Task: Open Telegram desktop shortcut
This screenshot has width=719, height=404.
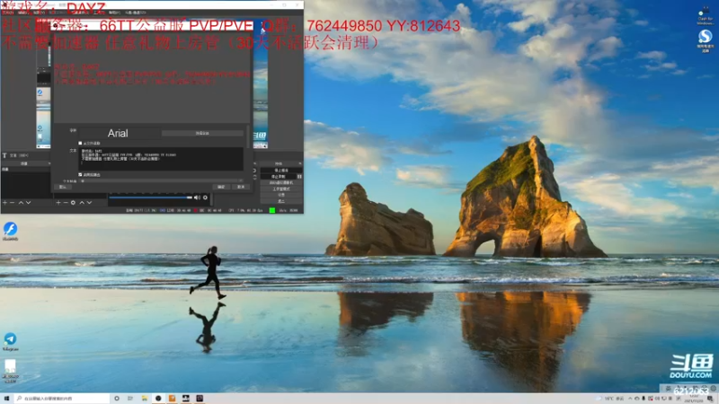Action: tap(10, 342)
